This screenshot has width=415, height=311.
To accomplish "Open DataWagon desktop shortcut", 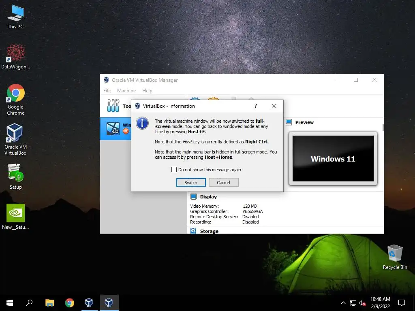I will [16, 56].
